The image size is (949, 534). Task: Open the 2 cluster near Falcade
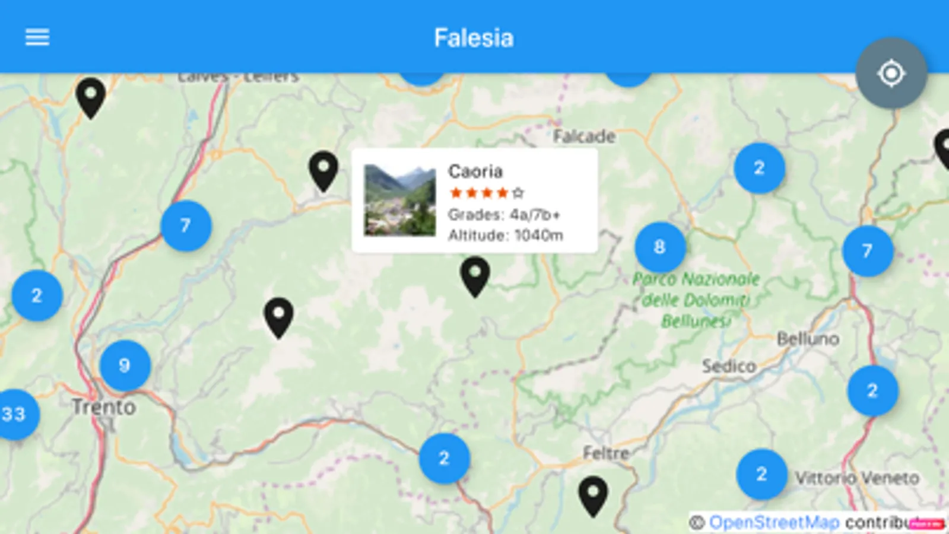pyautogui.click(x=759, y=168)
